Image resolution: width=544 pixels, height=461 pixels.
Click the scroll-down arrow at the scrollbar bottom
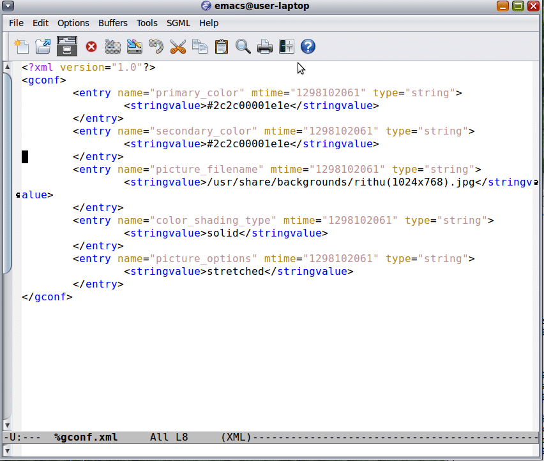pos(7,425)
